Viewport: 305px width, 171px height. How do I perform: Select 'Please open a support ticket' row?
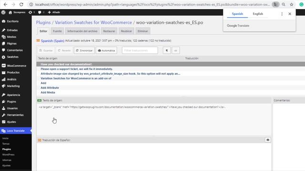171,69
